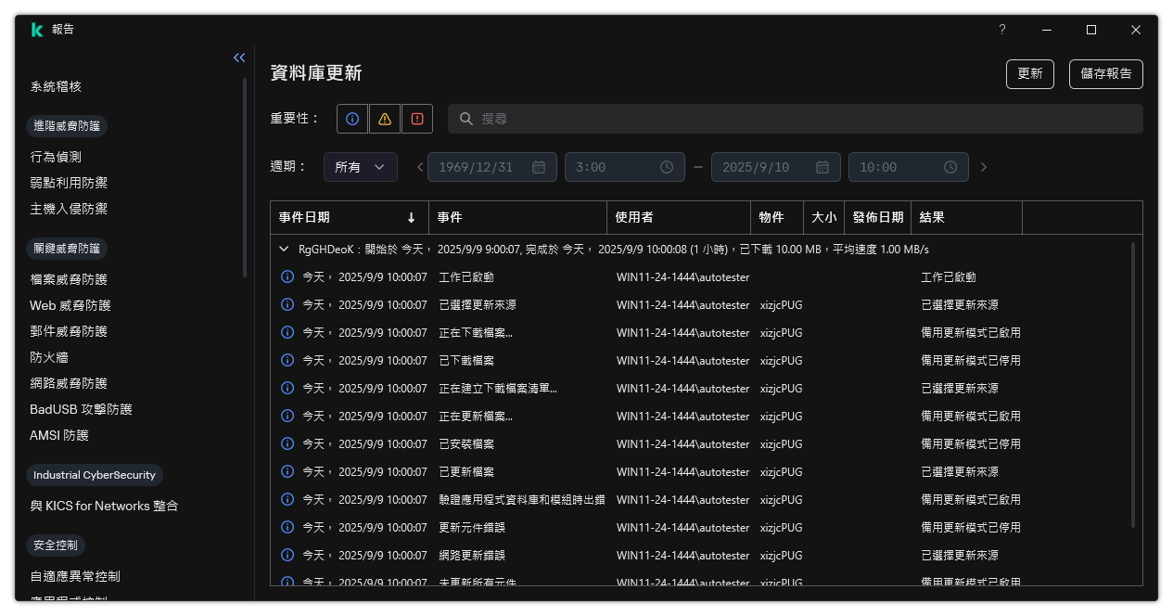
Task: Toggle the red critical importance filter
Action: tap(417, 118)
